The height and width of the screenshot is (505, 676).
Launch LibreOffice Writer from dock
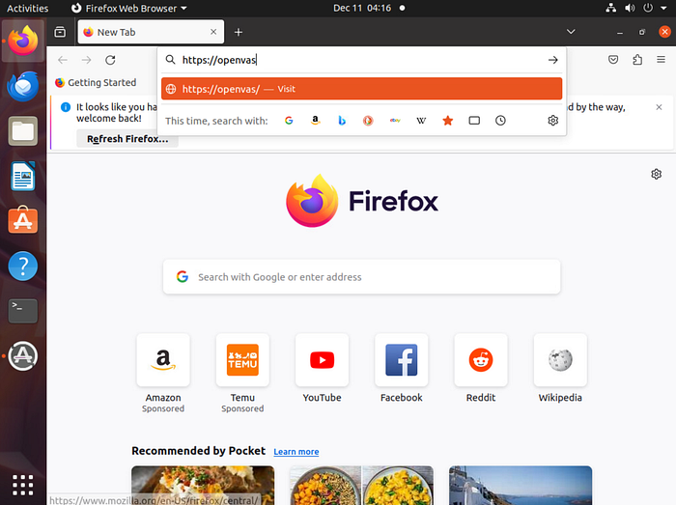(23, 176)
